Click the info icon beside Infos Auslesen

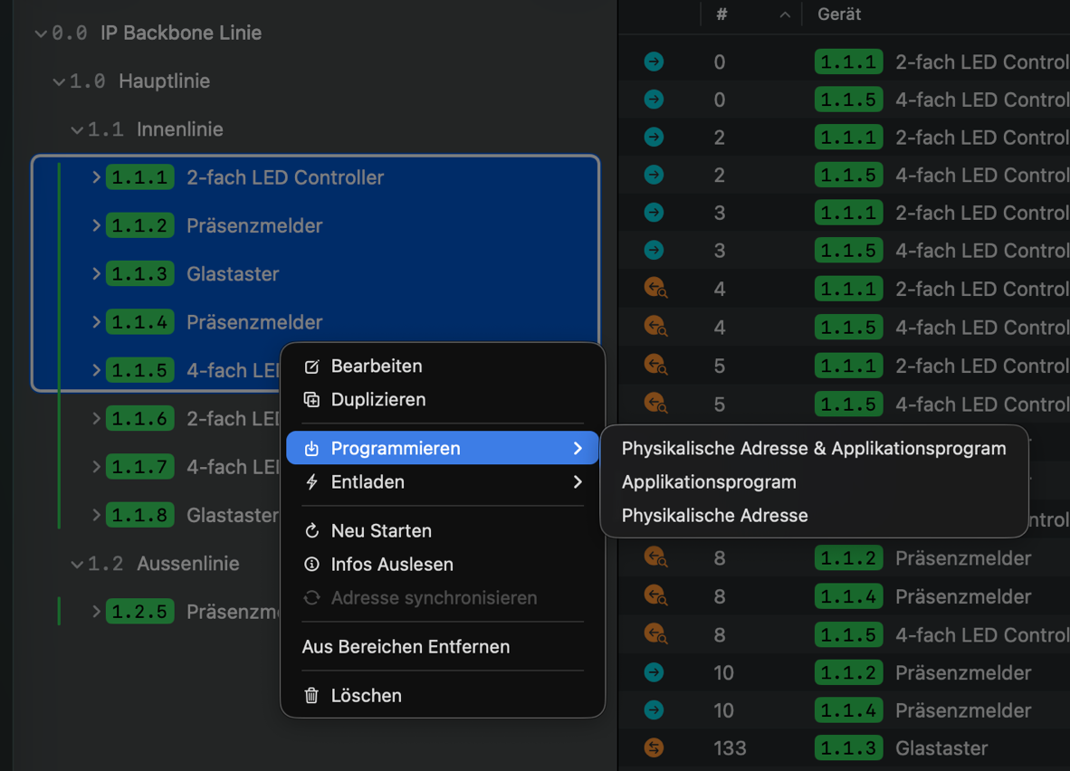(x=311, y=565)
